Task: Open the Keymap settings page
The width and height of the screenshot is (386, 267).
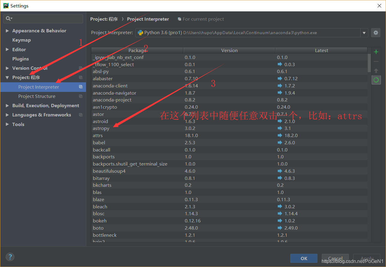Action: 22,40
